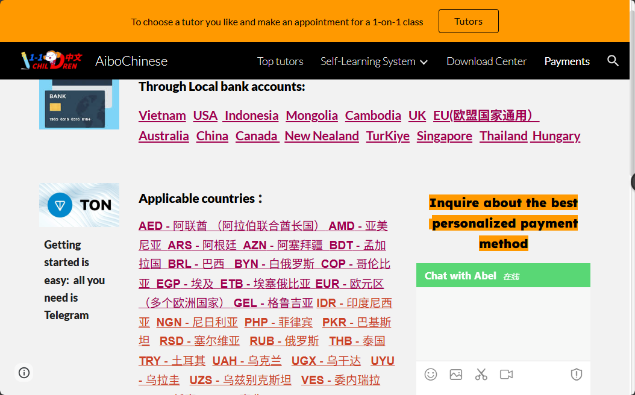Click the ARS - 阿根廷 currency link
Screen dimensions: 635x395
pos(202,245)
